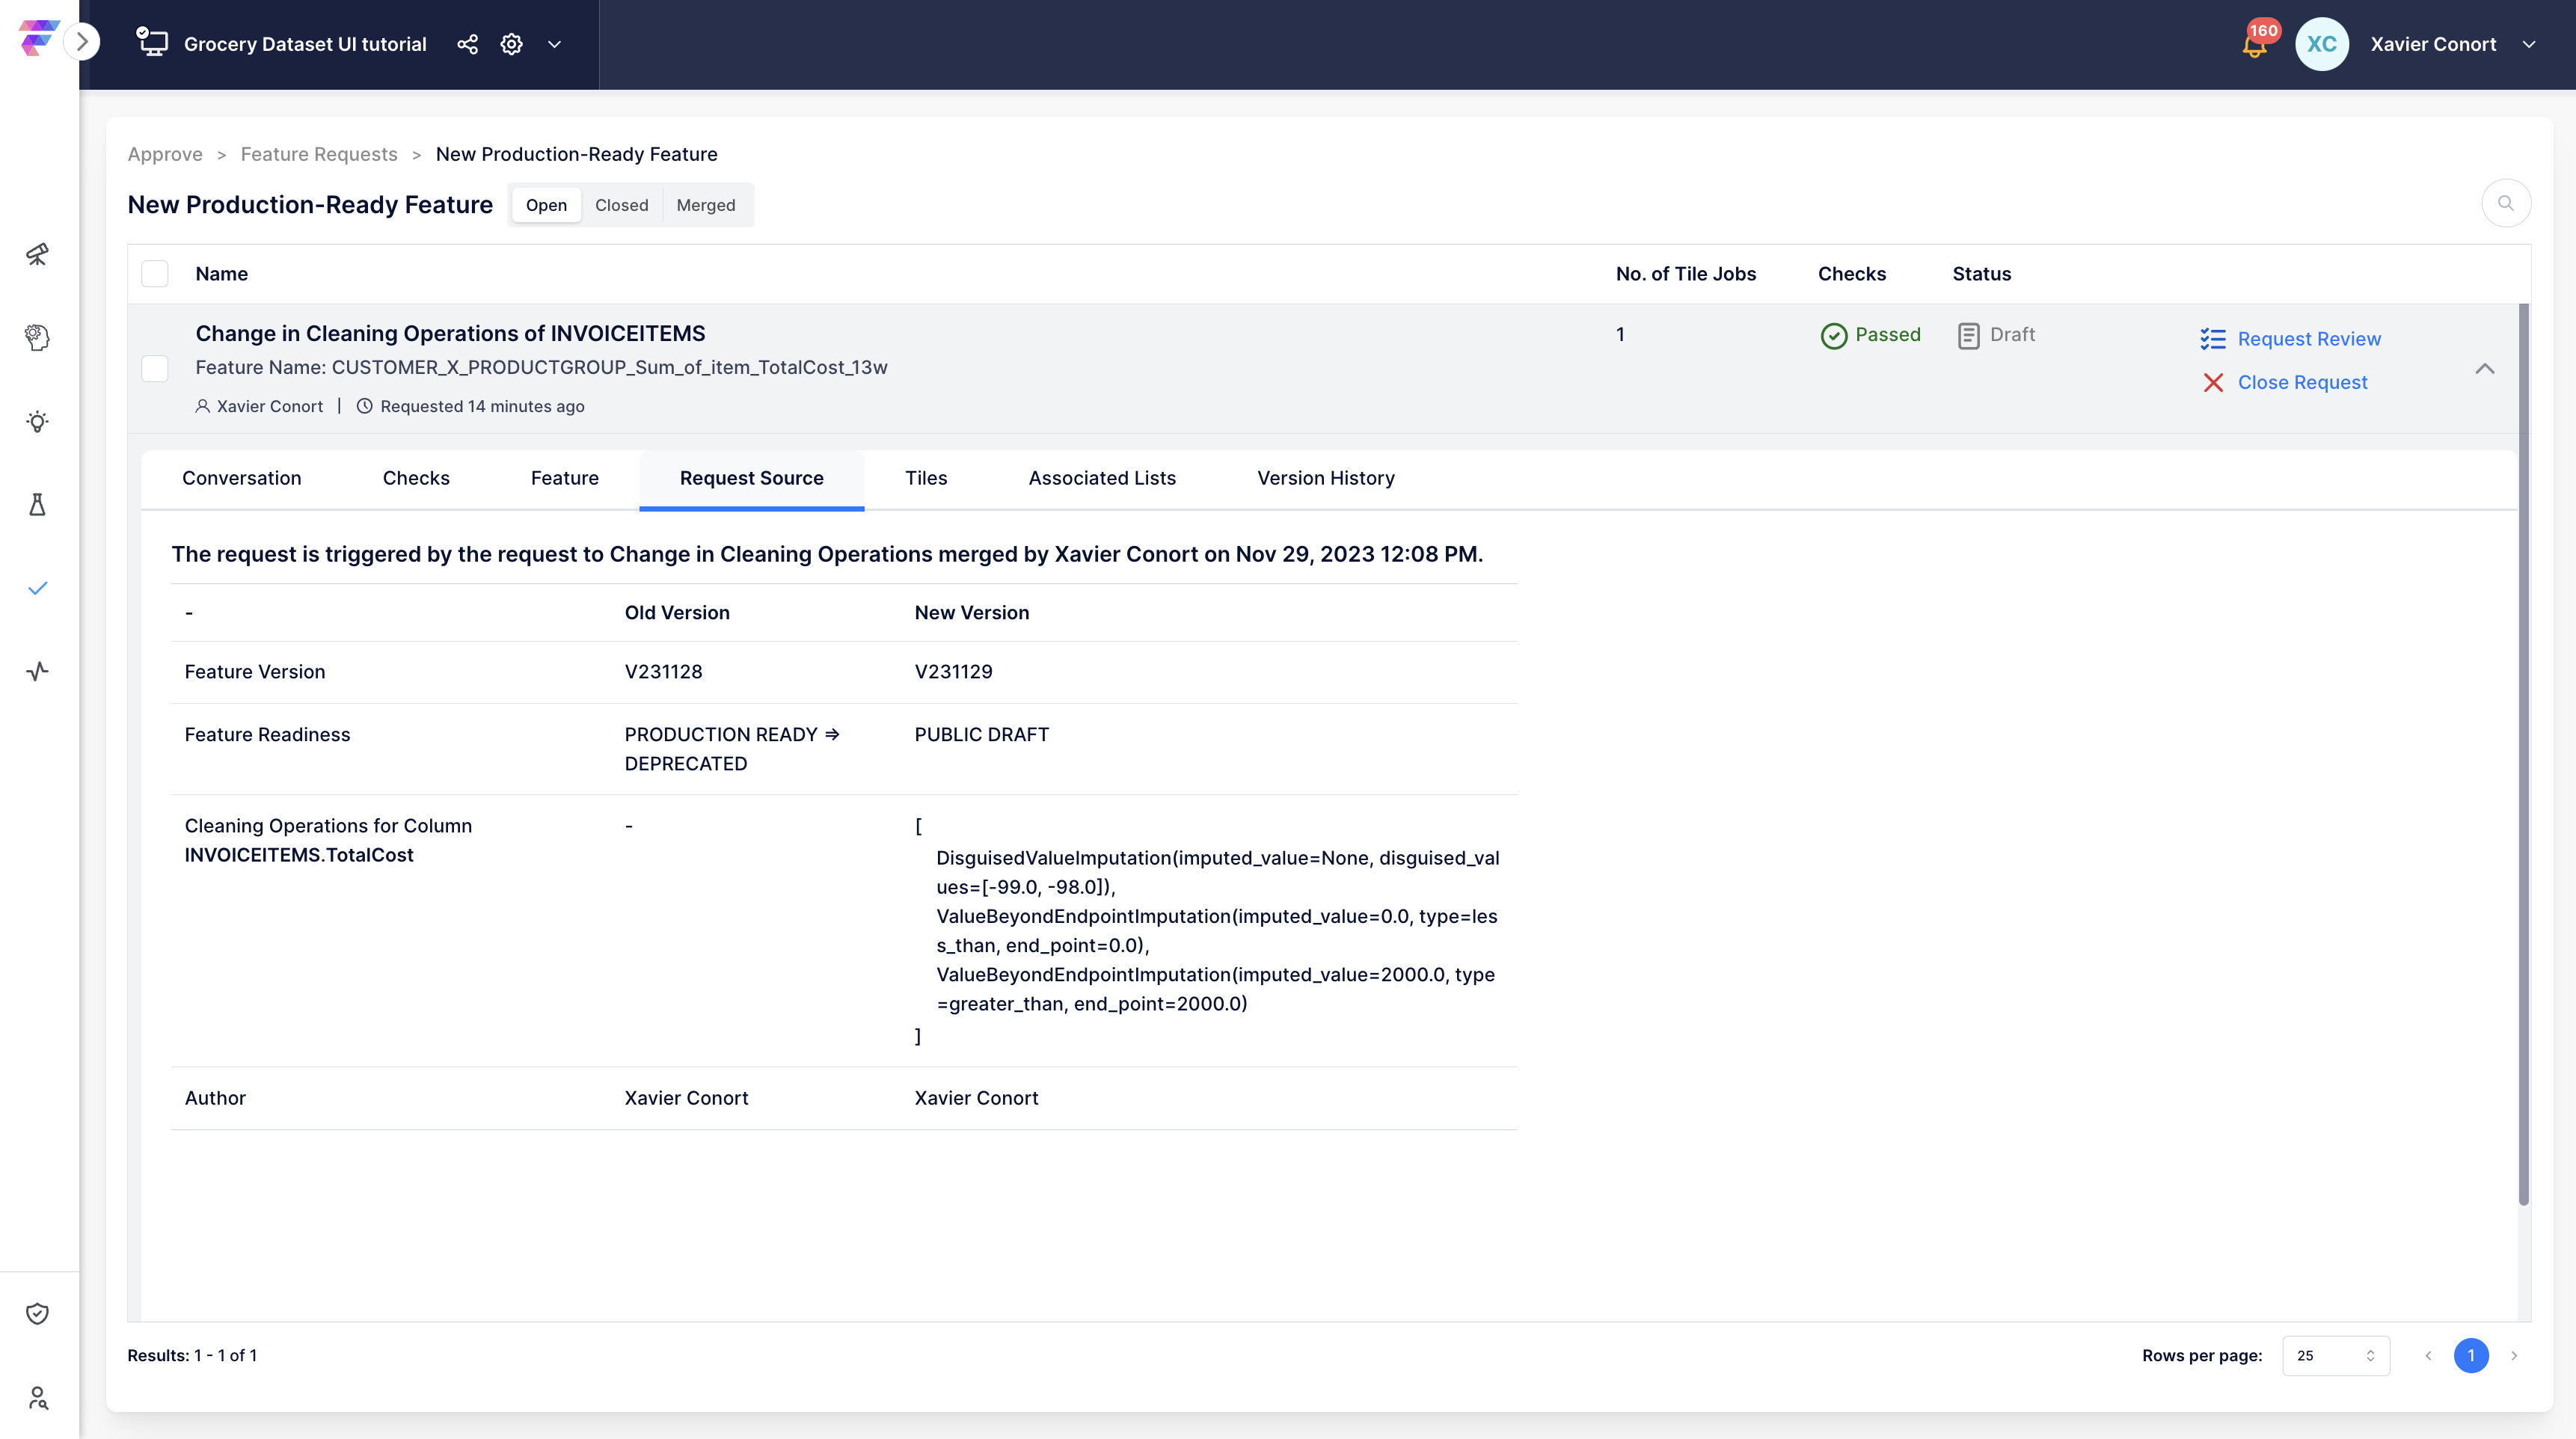Viewport: 2576px width, 1439px height.
Task: Click the search magnifier icon
Action: (2505, 203)
